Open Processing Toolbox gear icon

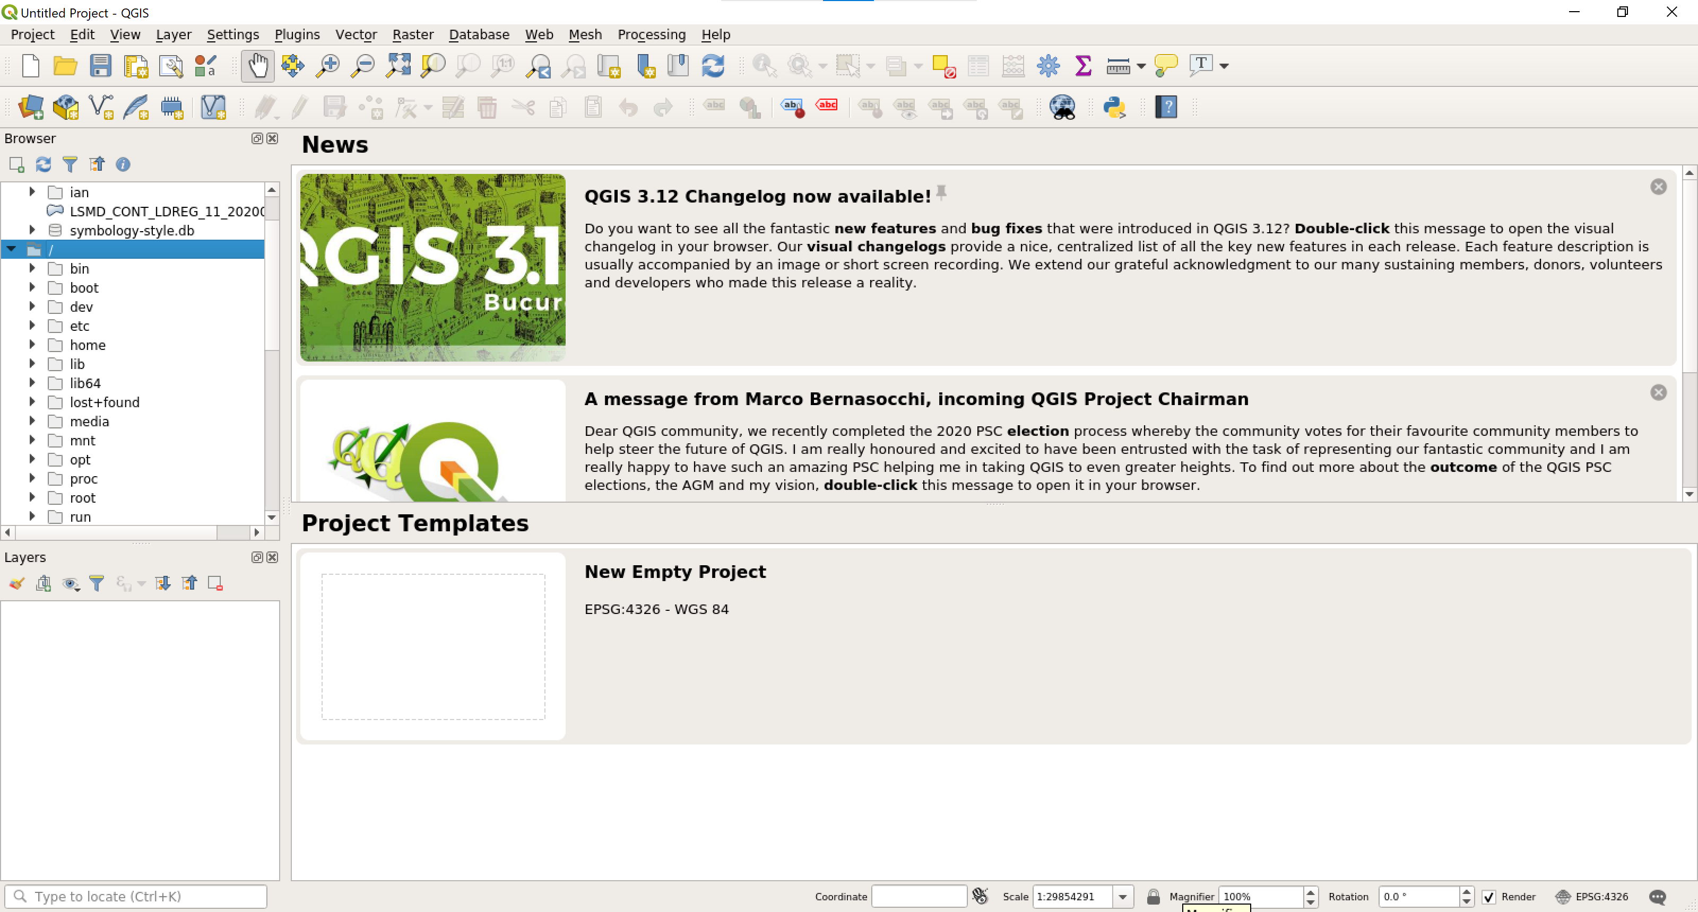coord(1047,66)
